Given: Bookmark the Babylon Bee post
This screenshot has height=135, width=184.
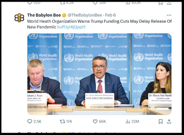Looking at the screenshot, I should click(x=160, y=122).
